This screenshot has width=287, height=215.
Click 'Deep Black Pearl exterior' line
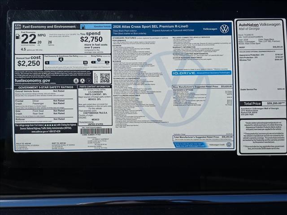click(125, 31)
